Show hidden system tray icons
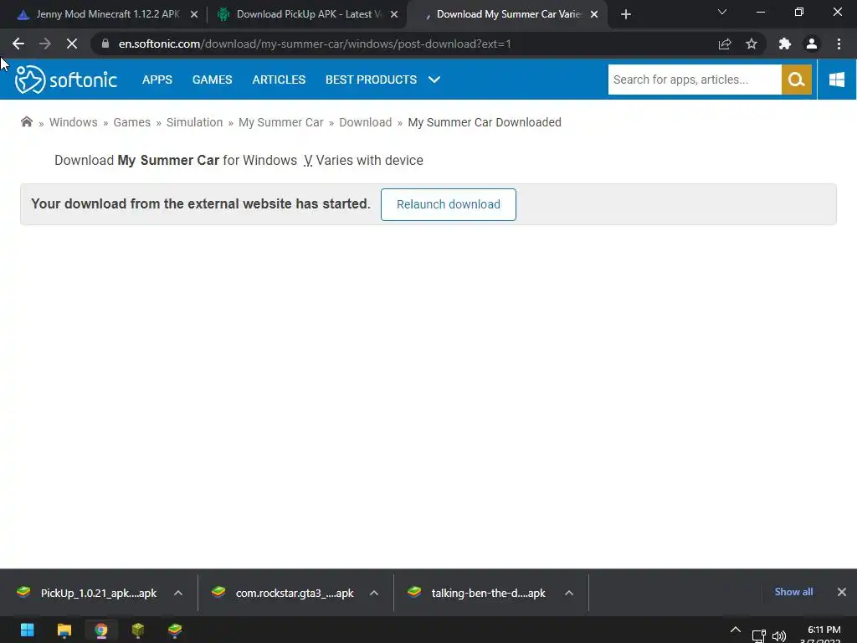Image resolution: width=857 pixels, height=643 pixels. click(736, 630)
